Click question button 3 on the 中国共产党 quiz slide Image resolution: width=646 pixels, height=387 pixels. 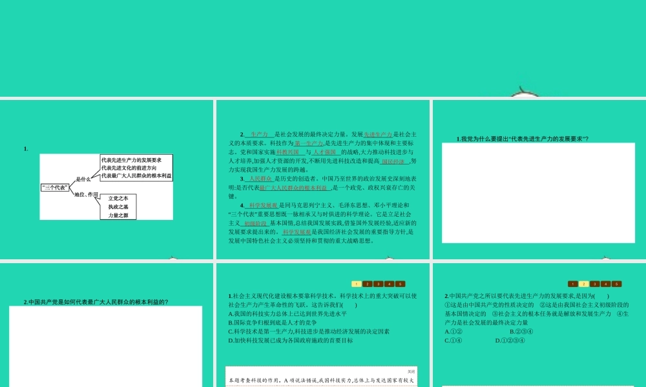[594, 284]
